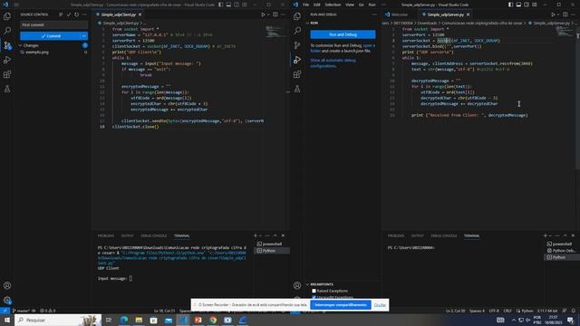Select Run and Debug icon in right window activity bar
This screenshot has width=580, height=326.
[x=297, y=60]
